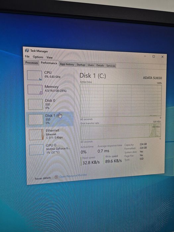Select the Memory thumbnail graph
Image resolution: width=174 pixels, height=232 pixels.
click(x=35, y=89)
